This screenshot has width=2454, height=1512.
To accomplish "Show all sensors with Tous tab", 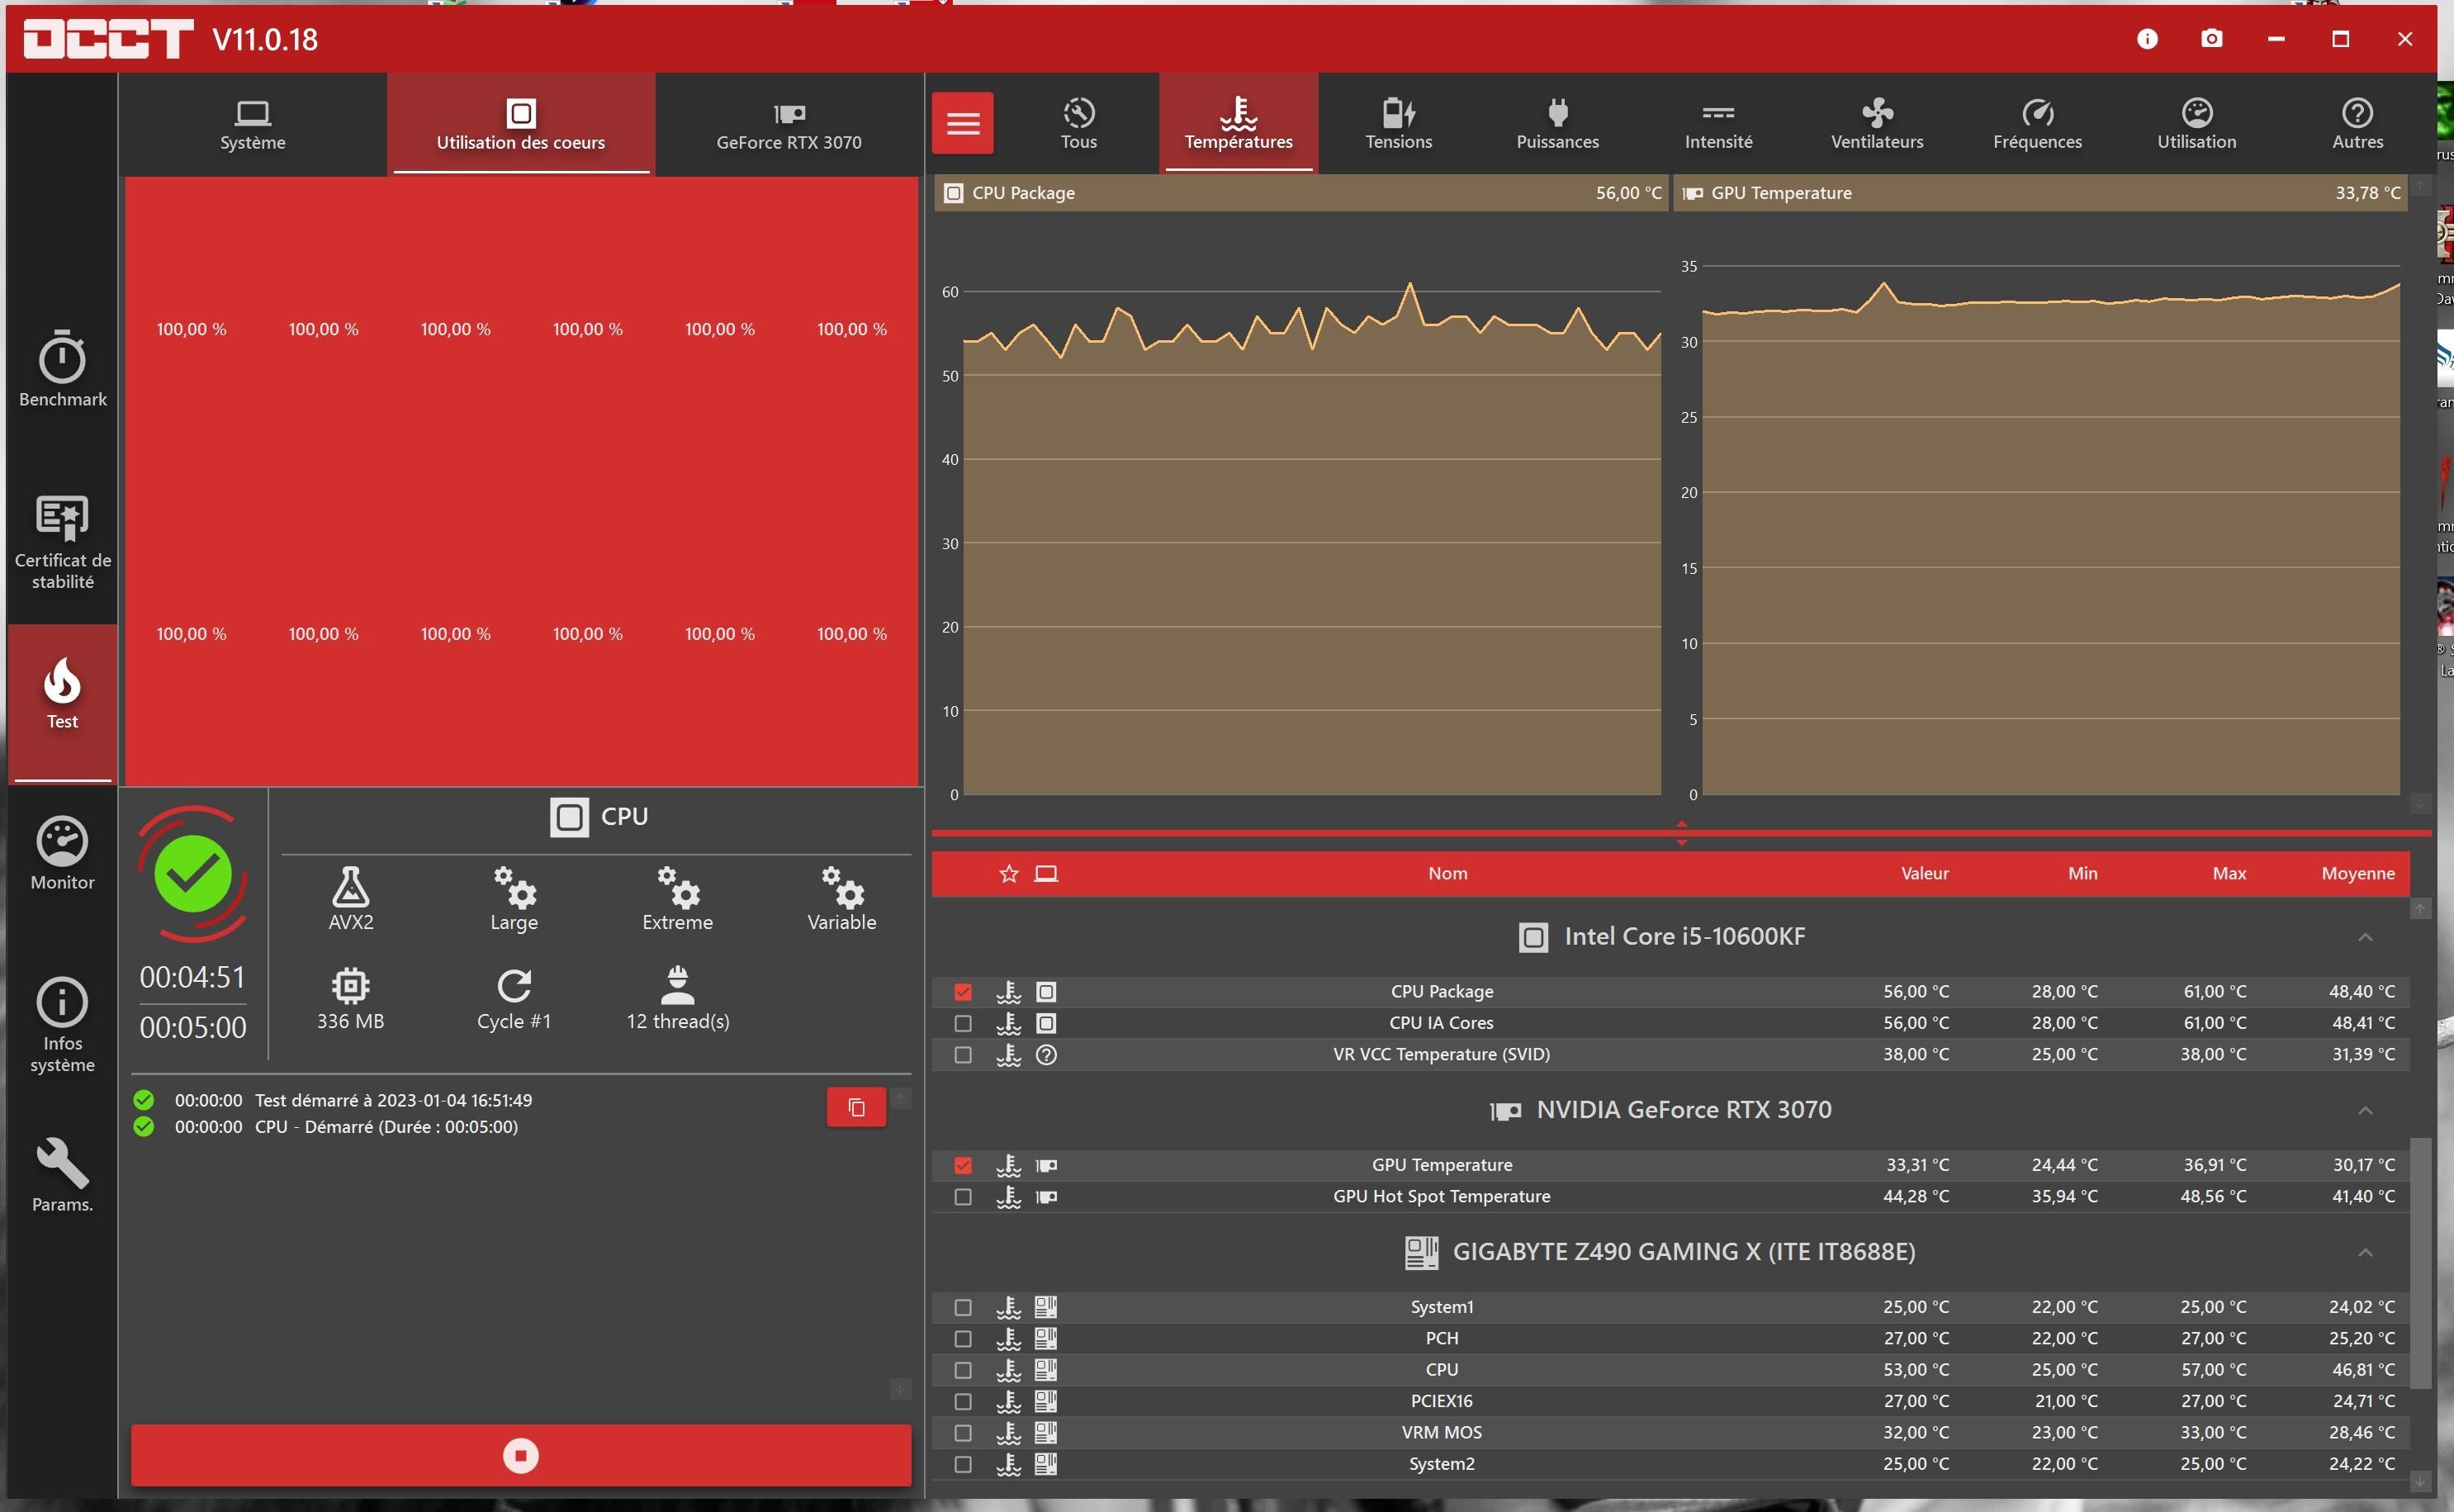I will pos(1078,124).
